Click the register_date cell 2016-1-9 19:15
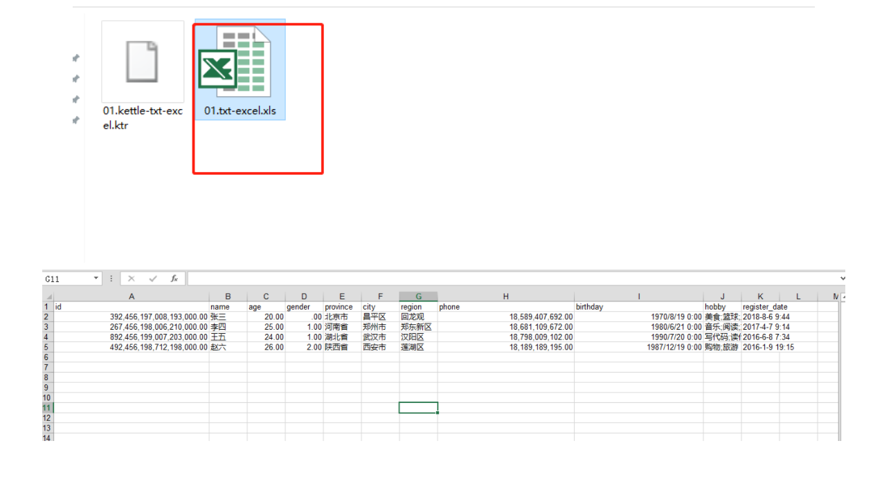Viewport: 873px width, 479px height. (x=768, y=347)
